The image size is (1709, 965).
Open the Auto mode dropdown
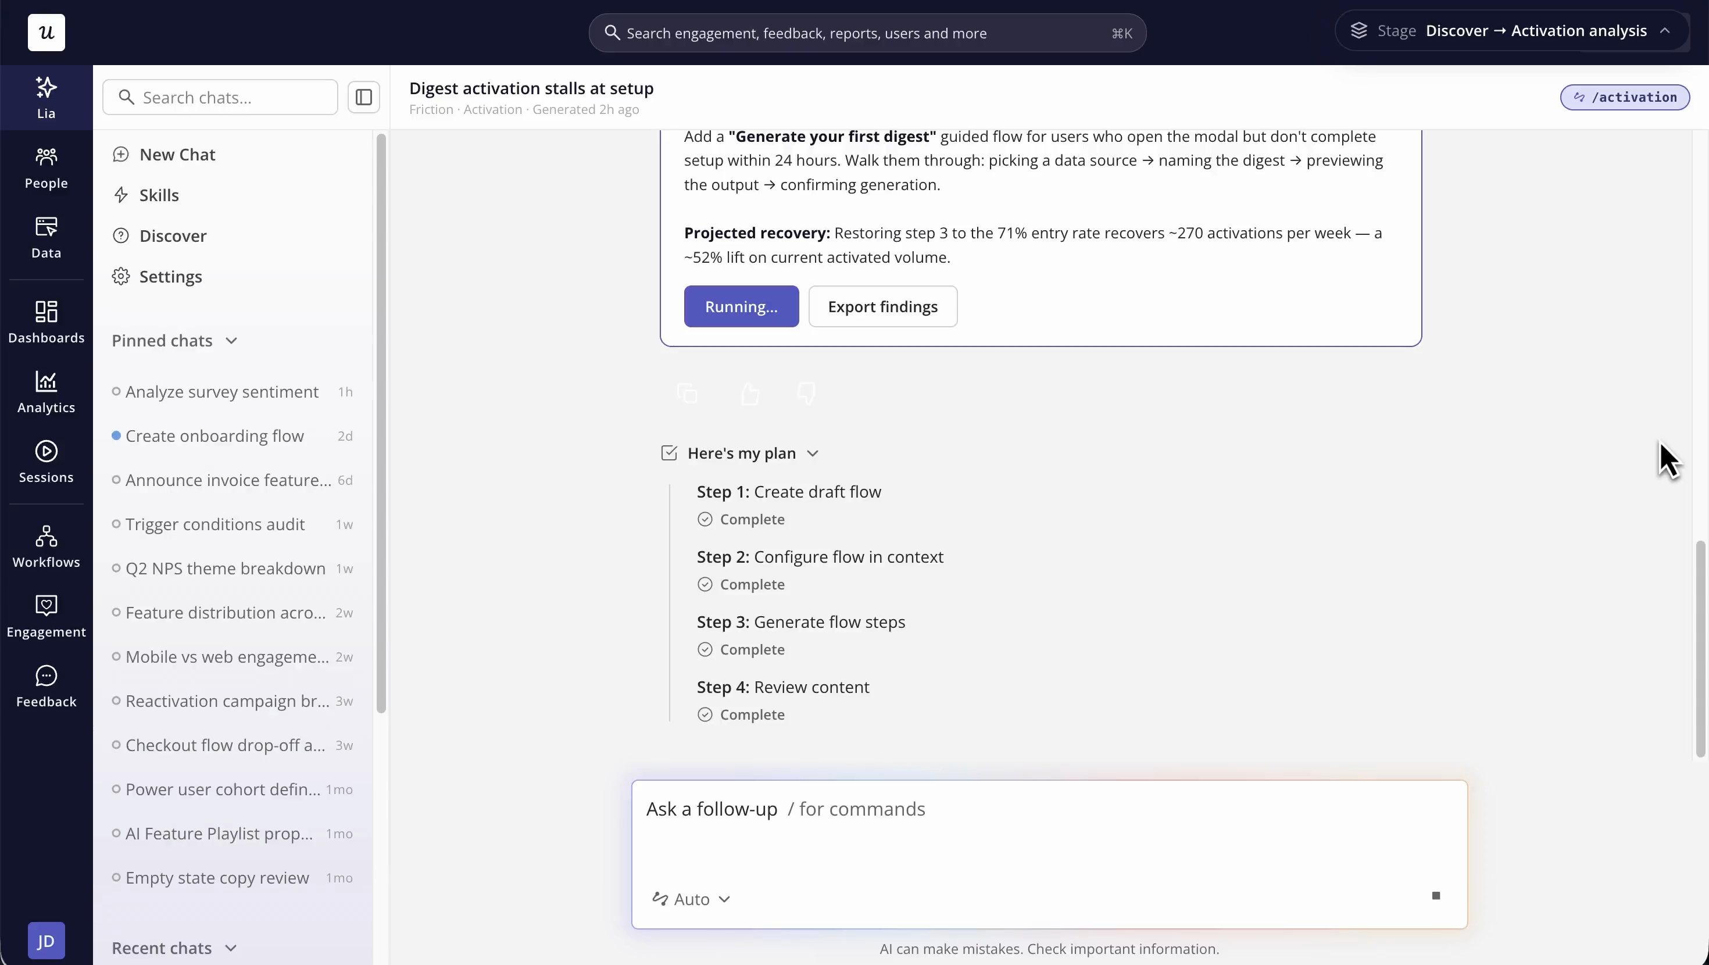coord(691,899)
